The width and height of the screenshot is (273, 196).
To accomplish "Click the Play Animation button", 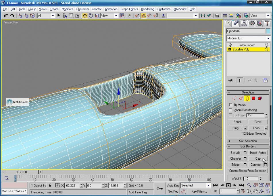I will [x=228, y=185].
